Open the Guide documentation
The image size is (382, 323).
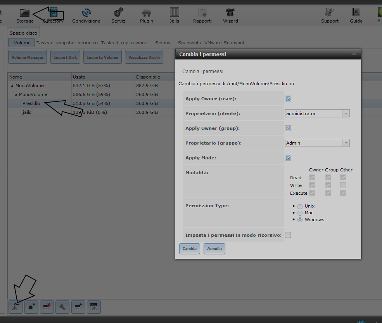[x=356, y=16]
